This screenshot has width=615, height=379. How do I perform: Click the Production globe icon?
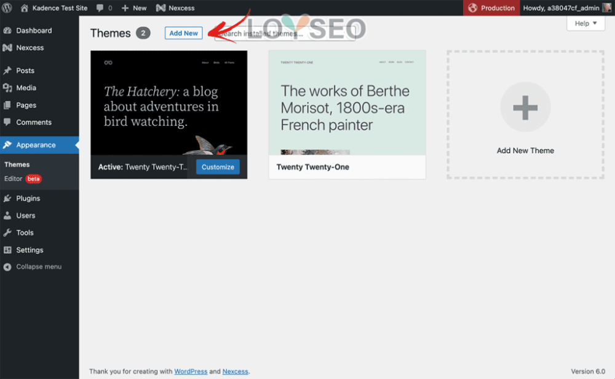472,8
